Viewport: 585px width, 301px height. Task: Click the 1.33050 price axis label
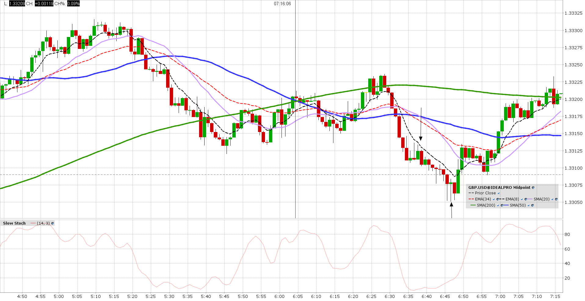(573, 202)
